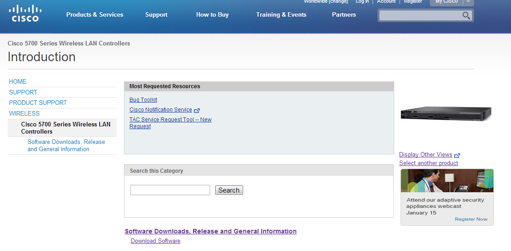Image resolution: width=511 pixels, height=251 pixels.
Task: Click the Select another product link
Action: point(428,163)
